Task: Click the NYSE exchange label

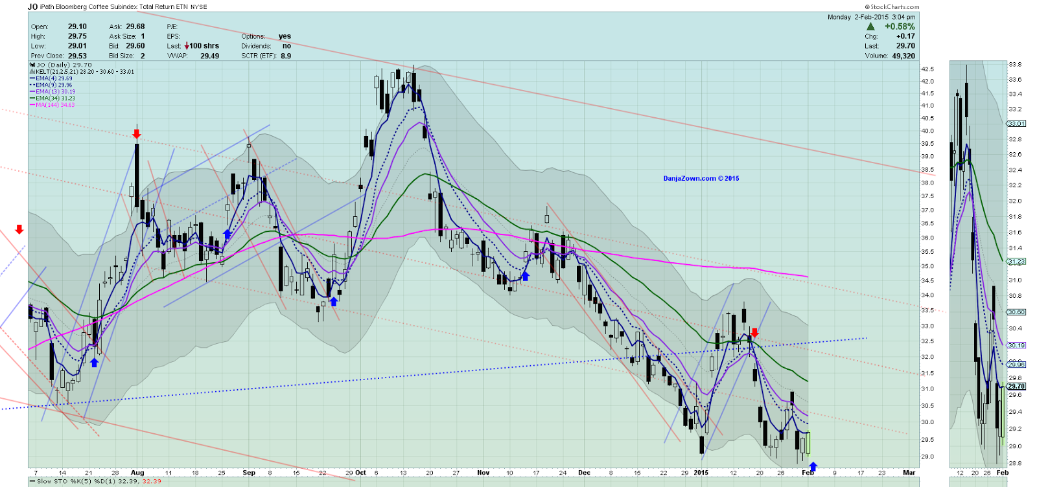Action: 199,7
